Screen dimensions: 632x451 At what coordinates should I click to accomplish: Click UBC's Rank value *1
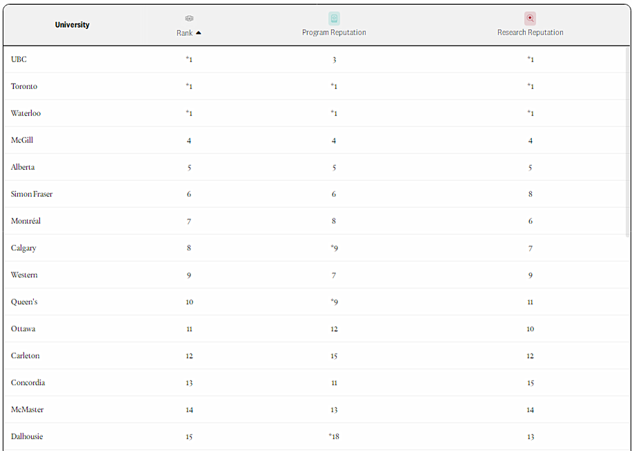(189, 59)
